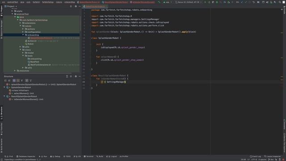Toggle Autoscroll to Source in Structure toolbar
The height and width of the screenshot is (161, 286).
tap(27, 80)
